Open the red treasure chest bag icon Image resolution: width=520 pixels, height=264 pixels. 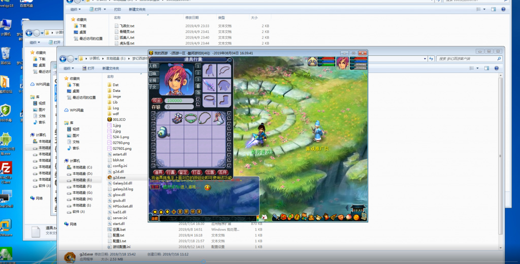(283, 217)
